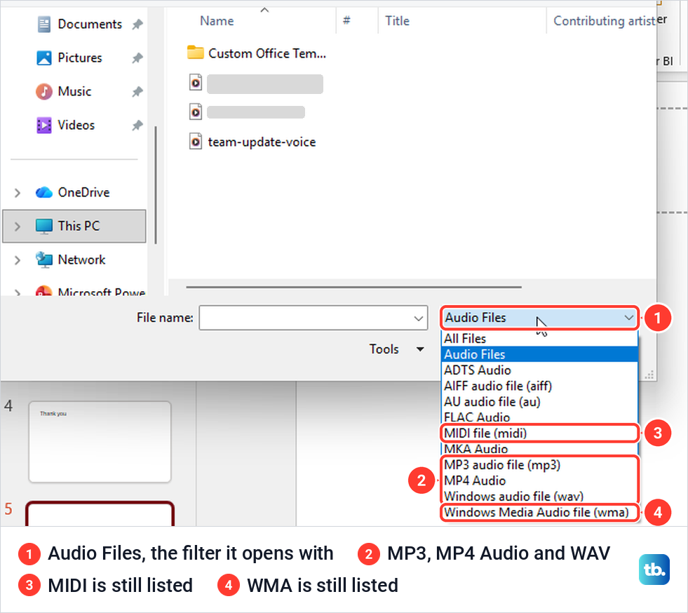
Task: Open the Custom Office Templates folder
Action: tap(267, 53)
